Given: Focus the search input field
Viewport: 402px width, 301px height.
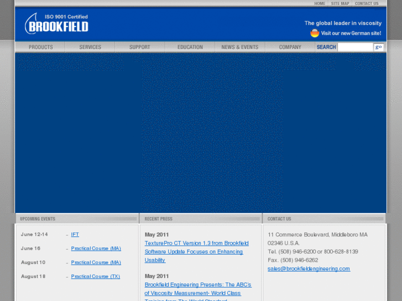Looking at the screenshot, I should (x=356, y=47).
